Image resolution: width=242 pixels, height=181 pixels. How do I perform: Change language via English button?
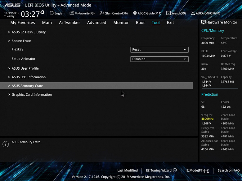60,13
